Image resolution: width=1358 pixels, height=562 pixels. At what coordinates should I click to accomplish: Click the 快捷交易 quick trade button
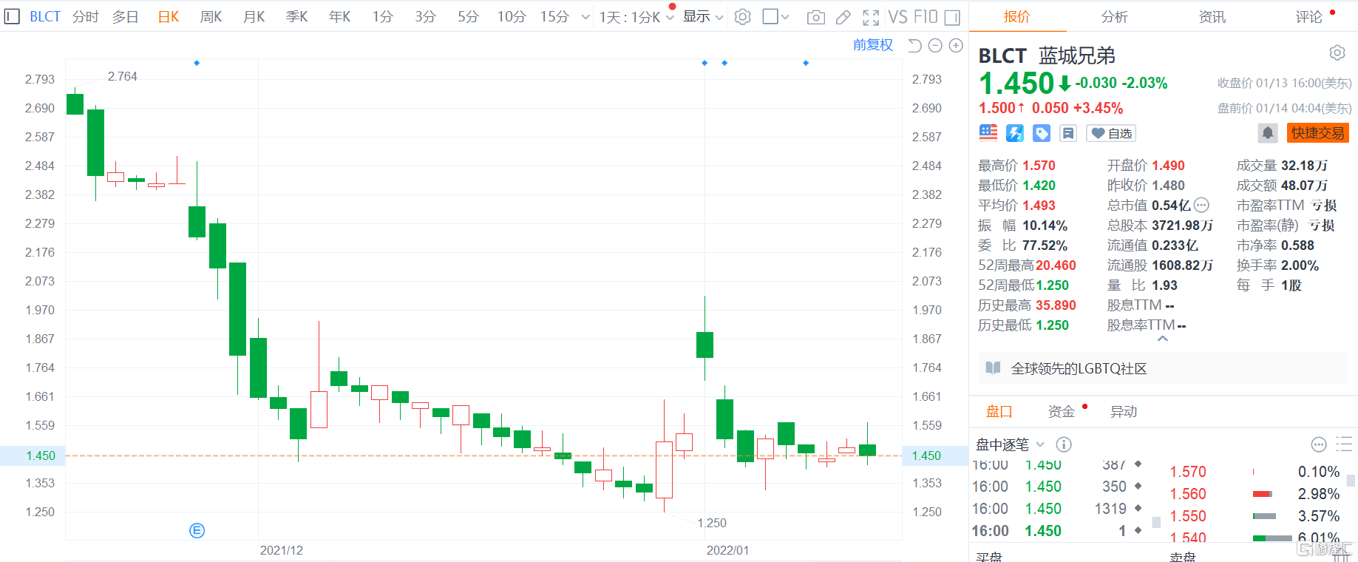click(1317, 133)
